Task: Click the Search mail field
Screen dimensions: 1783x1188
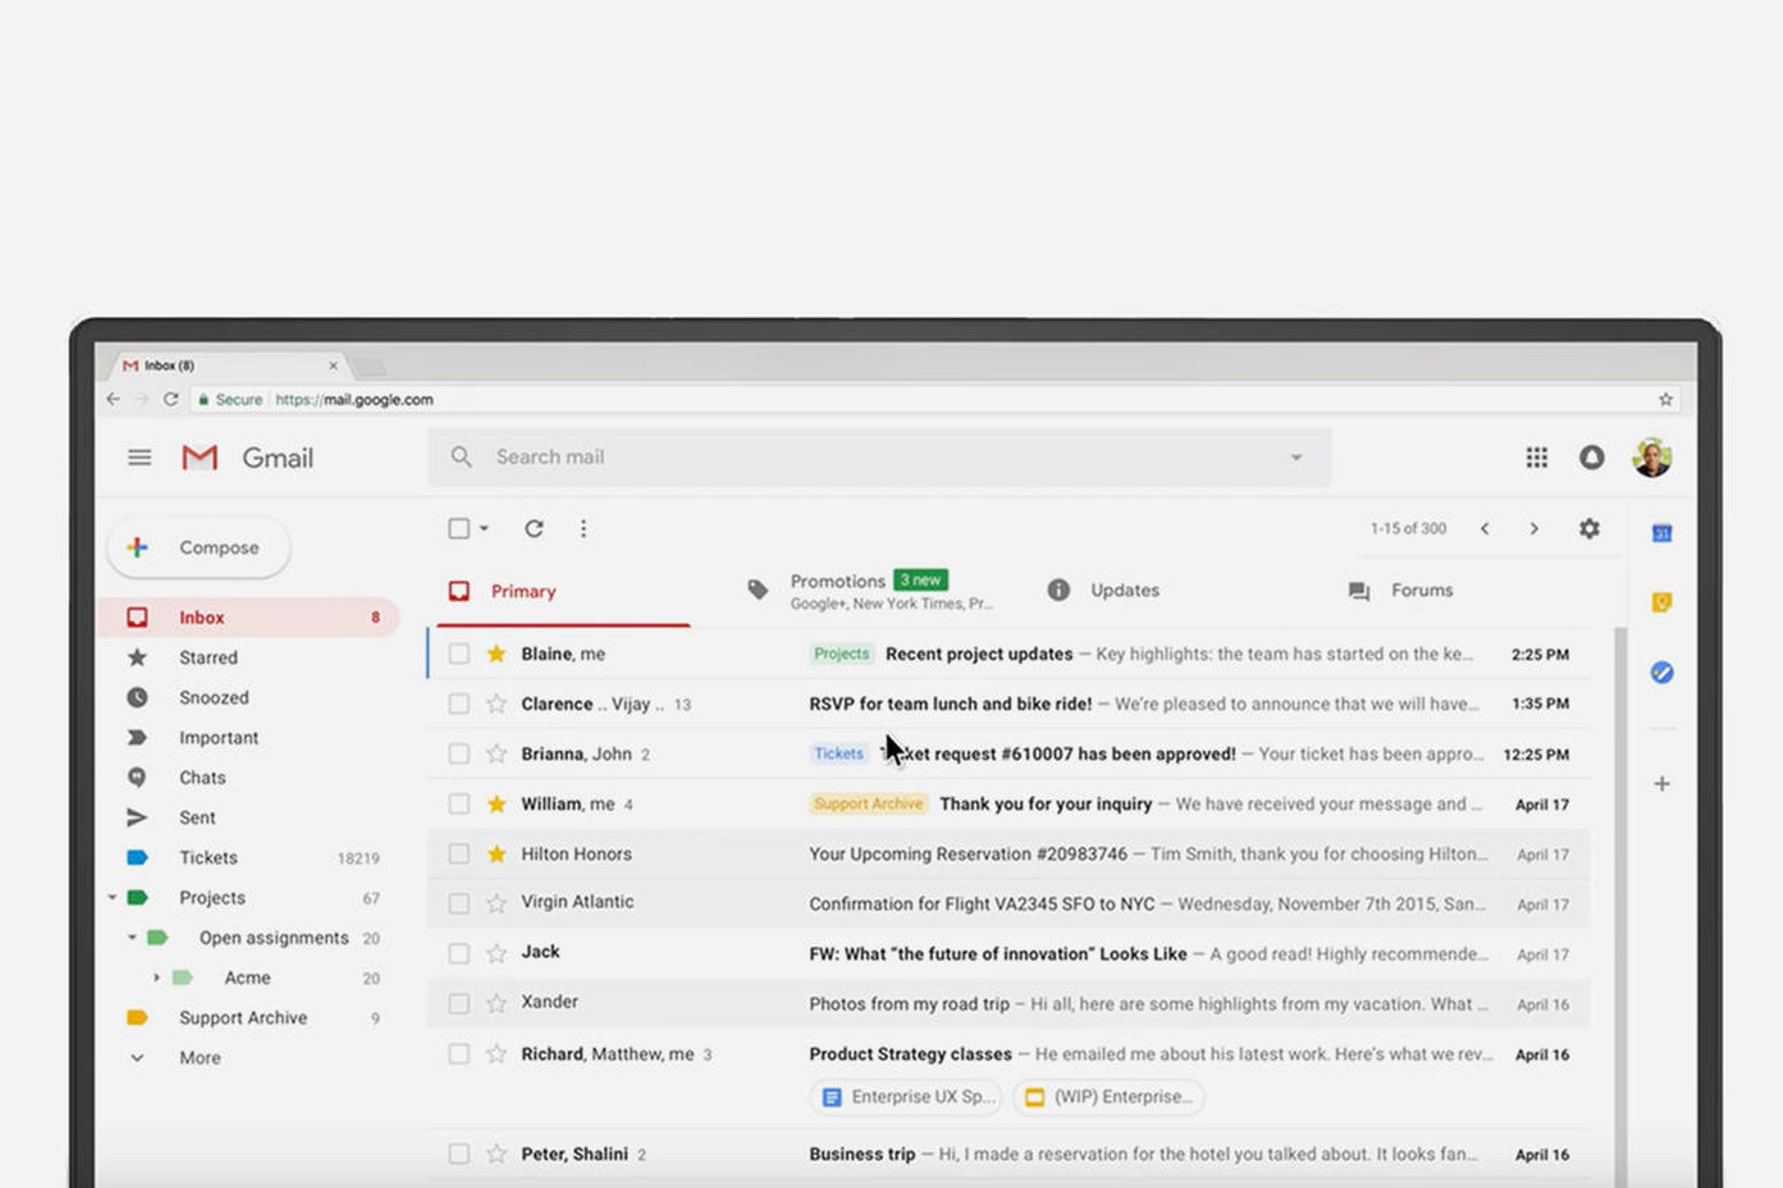Action: [x=878, y=457]
